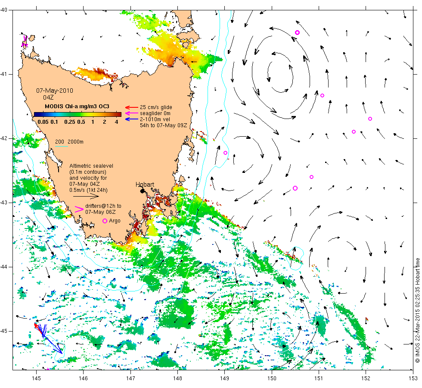
Task: Click the '25 cm/s glide' legend text
Action: click(x=156, y=107)
